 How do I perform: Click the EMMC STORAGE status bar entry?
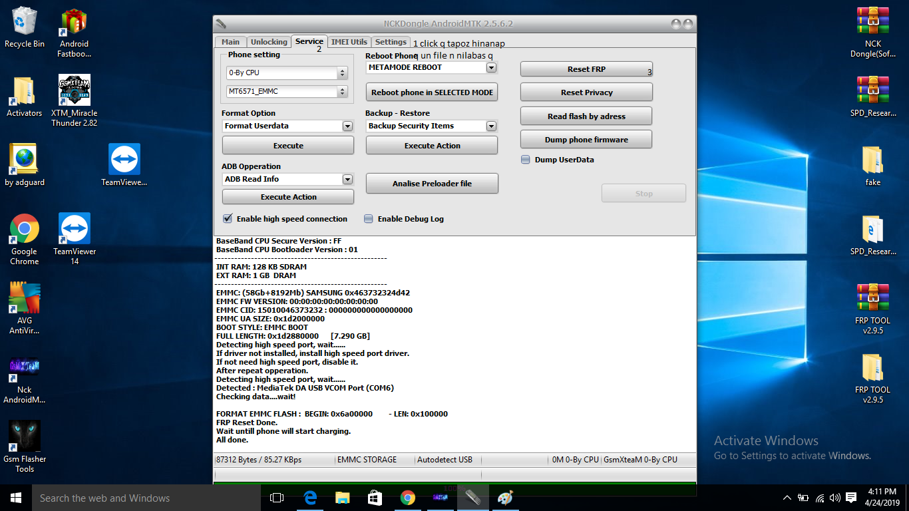point(367,460)
